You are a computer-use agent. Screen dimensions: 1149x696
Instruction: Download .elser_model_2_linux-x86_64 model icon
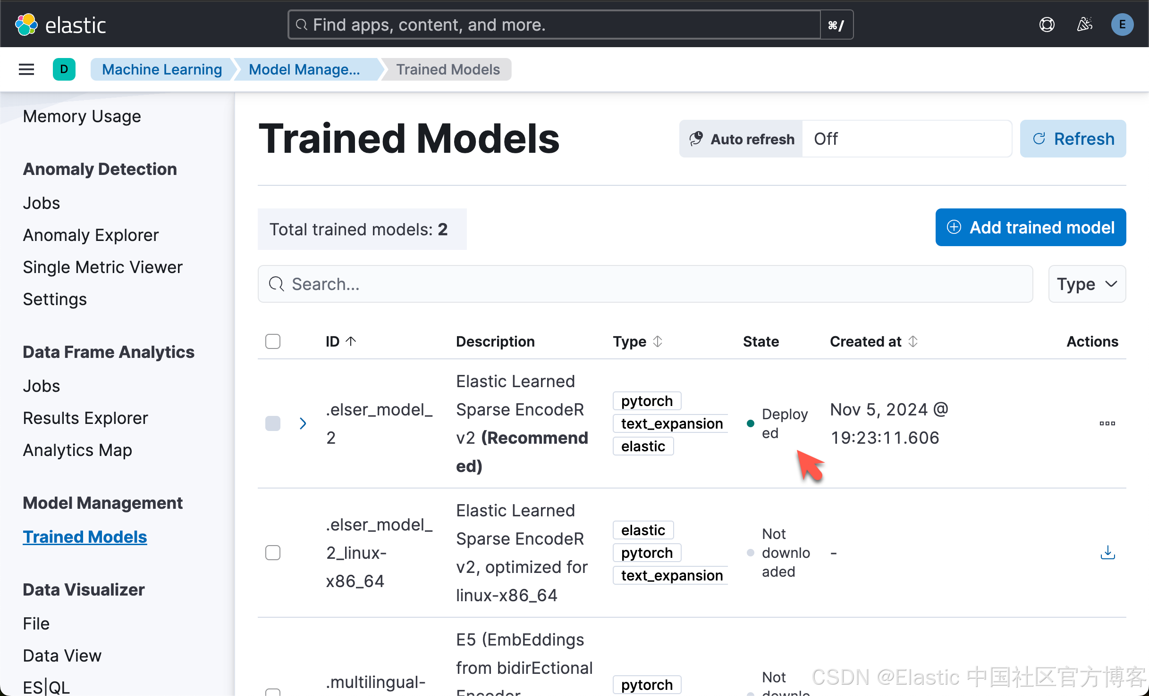[x=1107, y=553]
